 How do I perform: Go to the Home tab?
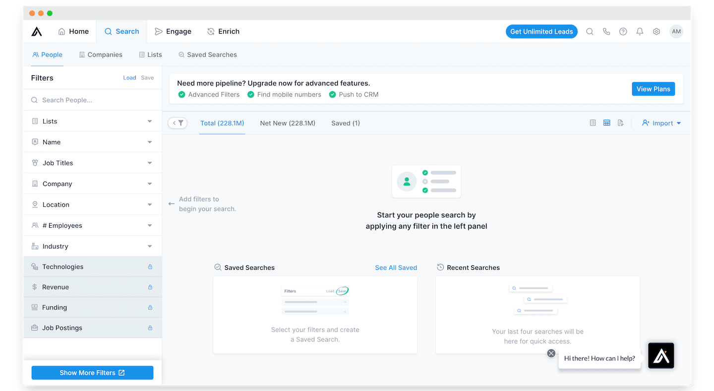[73, 31]
